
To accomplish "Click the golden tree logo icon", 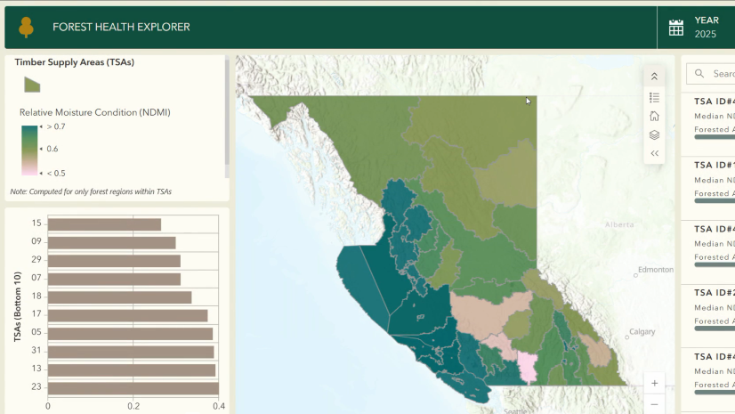I will point(27,28).
